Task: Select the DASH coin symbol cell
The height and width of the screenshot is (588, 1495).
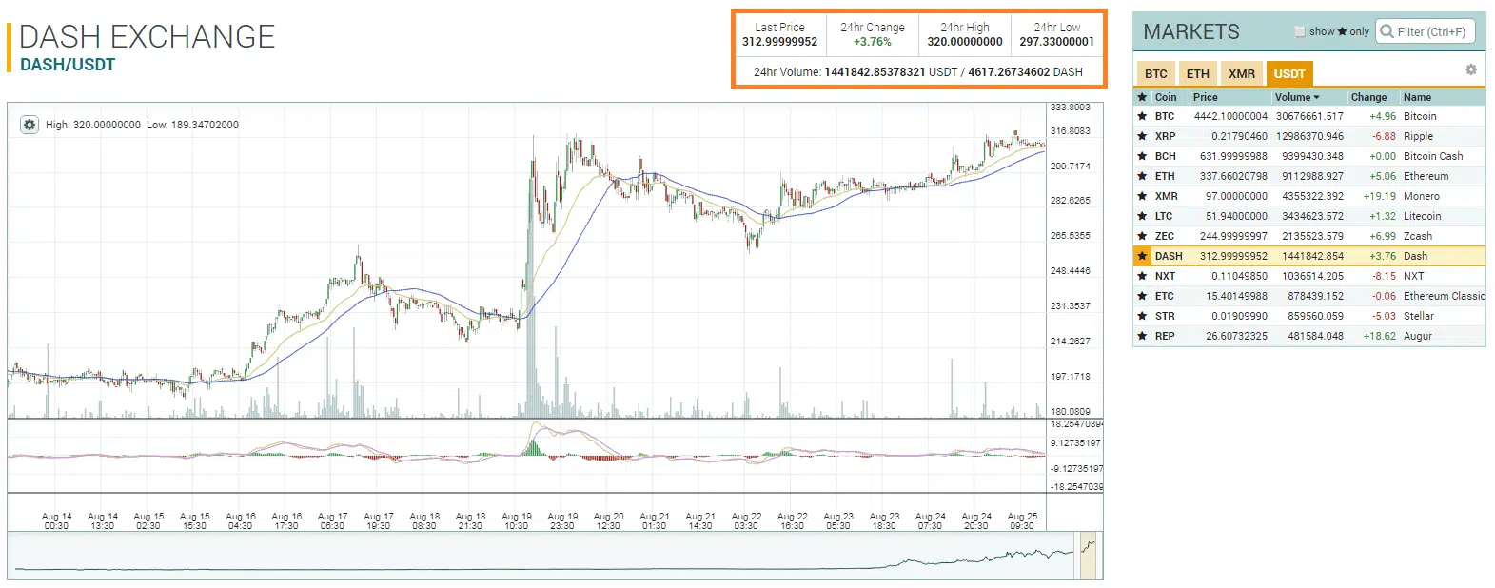Action: pos(1169,256)
